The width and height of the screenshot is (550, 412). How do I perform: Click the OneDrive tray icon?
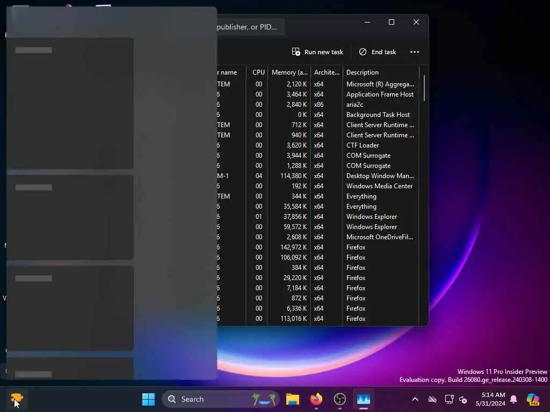coord(432,399)
